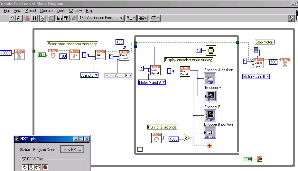Viewport: 298px width, 171px height.
Task: Select the NXT timer block under Run for 2 seconds
Action: click(156, 138)
